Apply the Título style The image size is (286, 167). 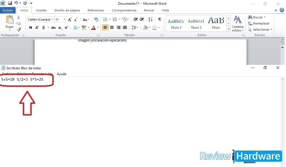[x=216, y=24]
